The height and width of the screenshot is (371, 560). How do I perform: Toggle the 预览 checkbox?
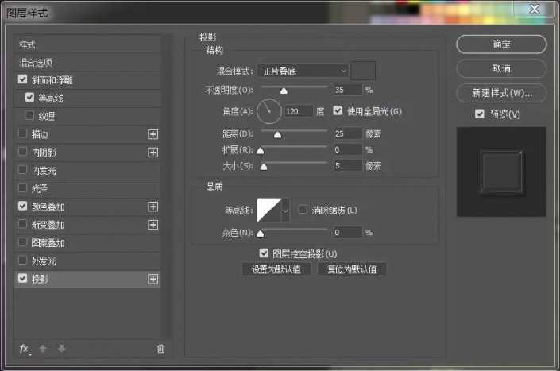click(479, 114)
